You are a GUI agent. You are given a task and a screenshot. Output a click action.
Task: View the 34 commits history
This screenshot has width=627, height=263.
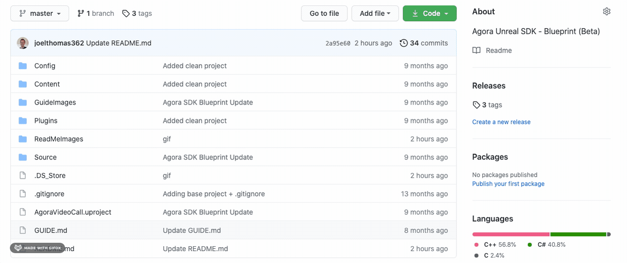click(x=424, y=43)
